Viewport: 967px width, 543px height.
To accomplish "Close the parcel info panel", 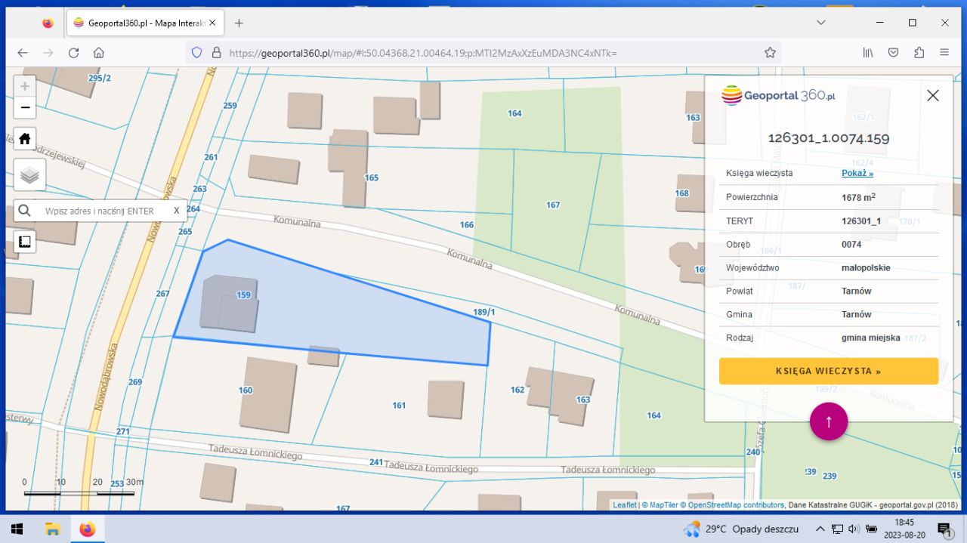I will coord(933,96).
